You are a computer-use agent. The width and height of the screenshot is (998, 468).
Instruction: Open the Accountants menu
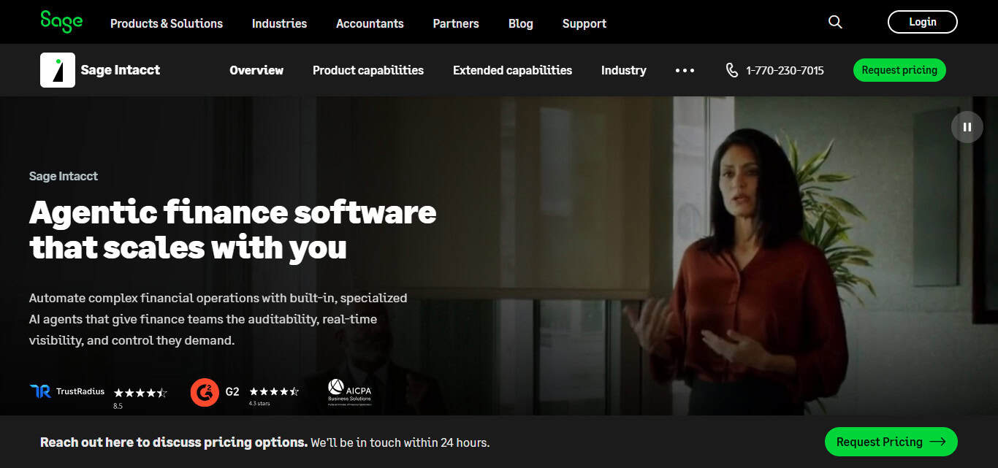click(370, 23)
